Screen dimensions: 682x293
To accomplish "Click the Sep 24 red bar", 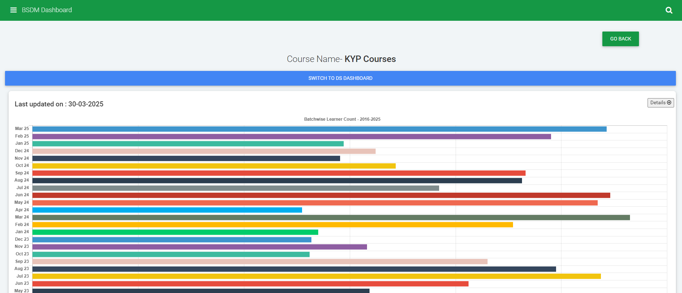I will coord(279,173).
